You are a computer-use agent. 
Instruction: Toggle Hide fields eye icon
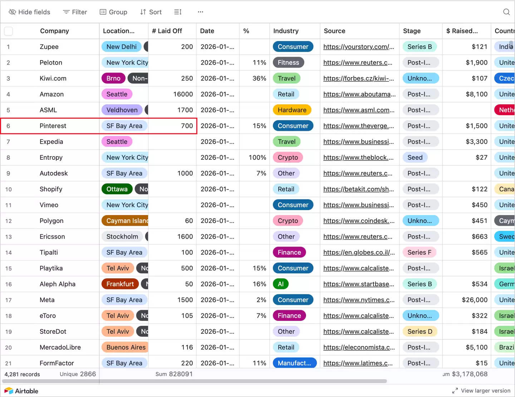[x=12, y=12]
